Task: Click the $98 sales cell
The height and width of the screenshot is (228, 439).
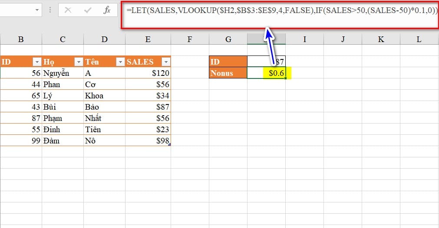Action: (x=148, y=141)
